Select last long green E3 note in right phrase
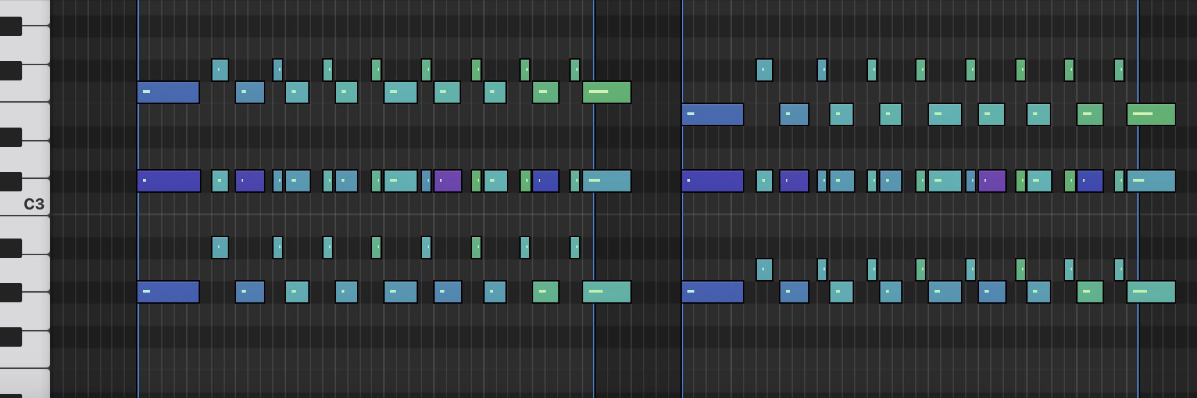Image resolution: width=1197 pixels, height=398 pixels. tap(1150, 114)
